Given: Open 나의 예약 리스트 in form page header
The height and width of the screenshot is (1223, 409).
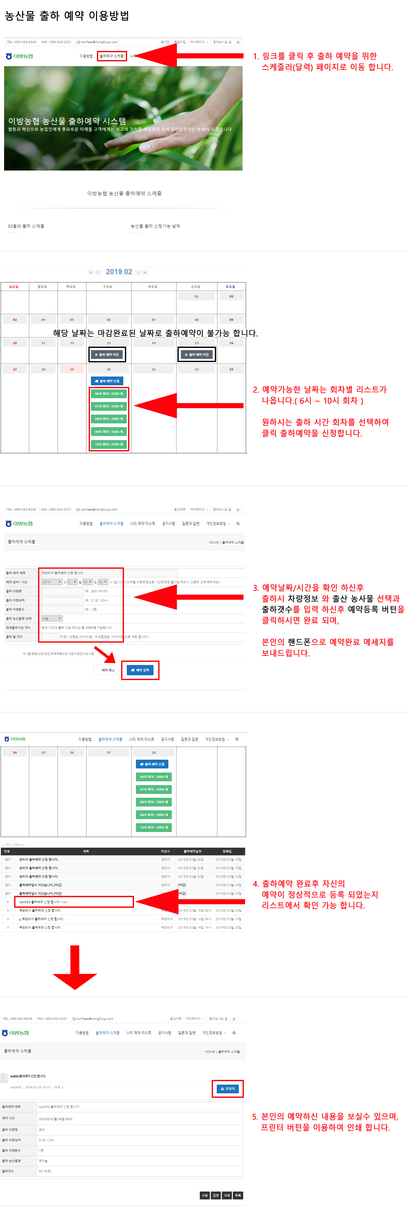Looking at the screenshot, I should [x=143, y=523].
